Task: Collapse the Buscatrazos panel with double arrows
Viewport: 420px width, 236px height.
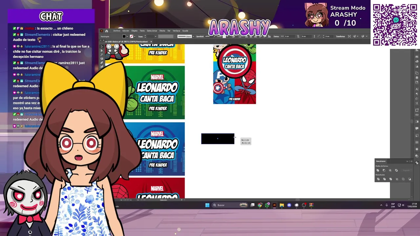Action: [407, 161]
